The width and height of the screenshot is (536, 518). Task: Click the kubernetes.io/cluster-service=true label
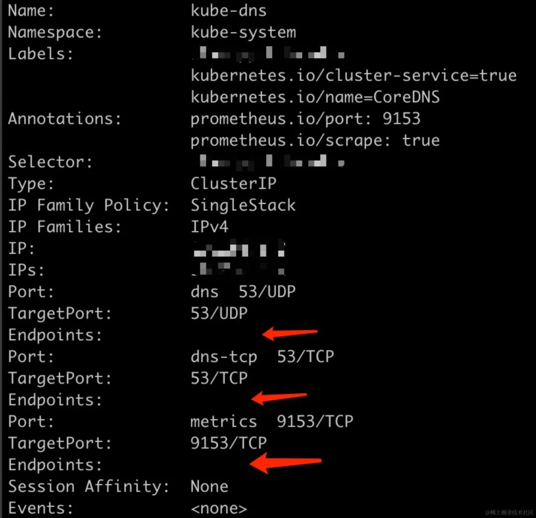pos(353,75)
